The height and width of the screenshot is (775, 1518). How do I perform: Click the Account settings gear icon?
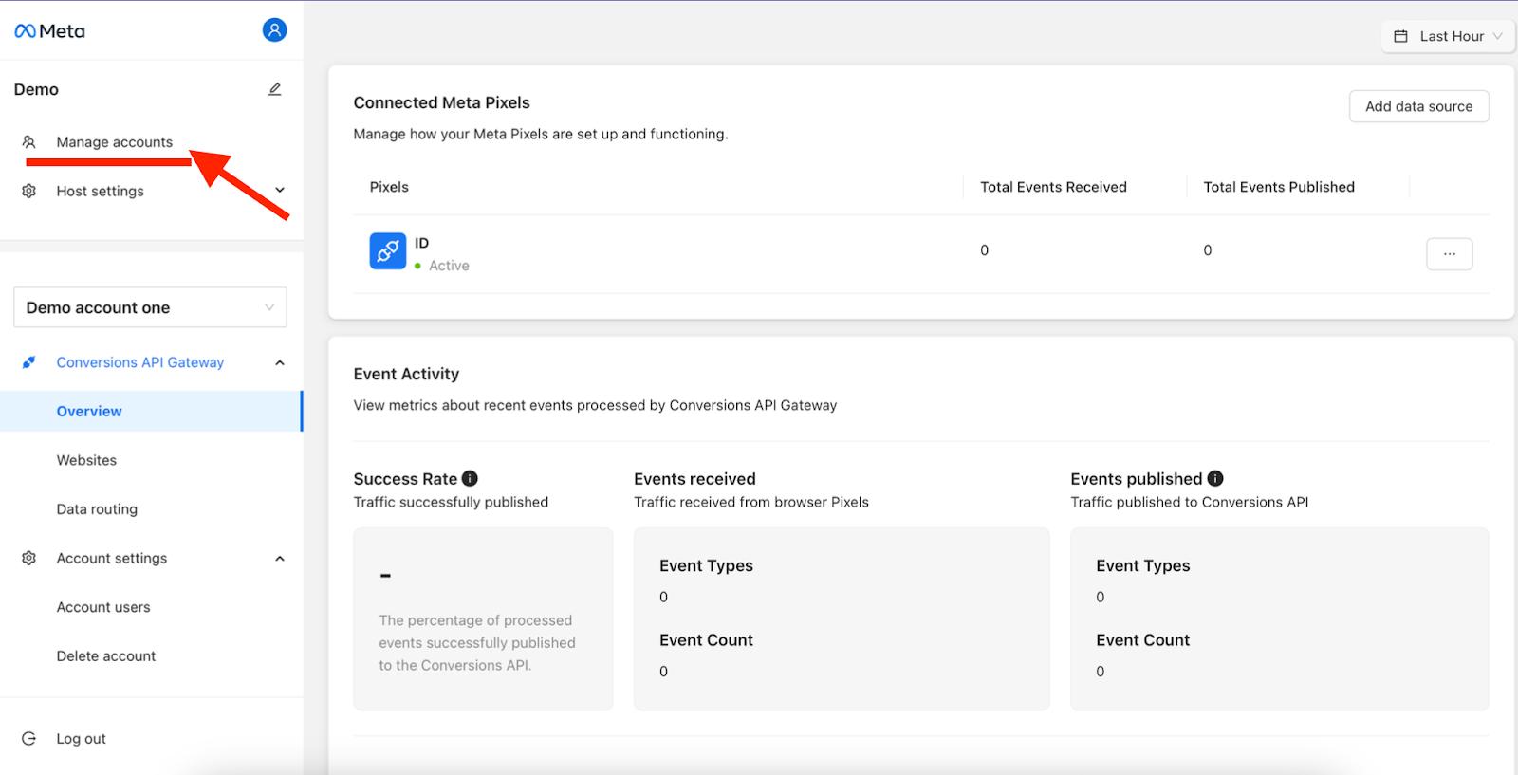click(x=29, y=558)
